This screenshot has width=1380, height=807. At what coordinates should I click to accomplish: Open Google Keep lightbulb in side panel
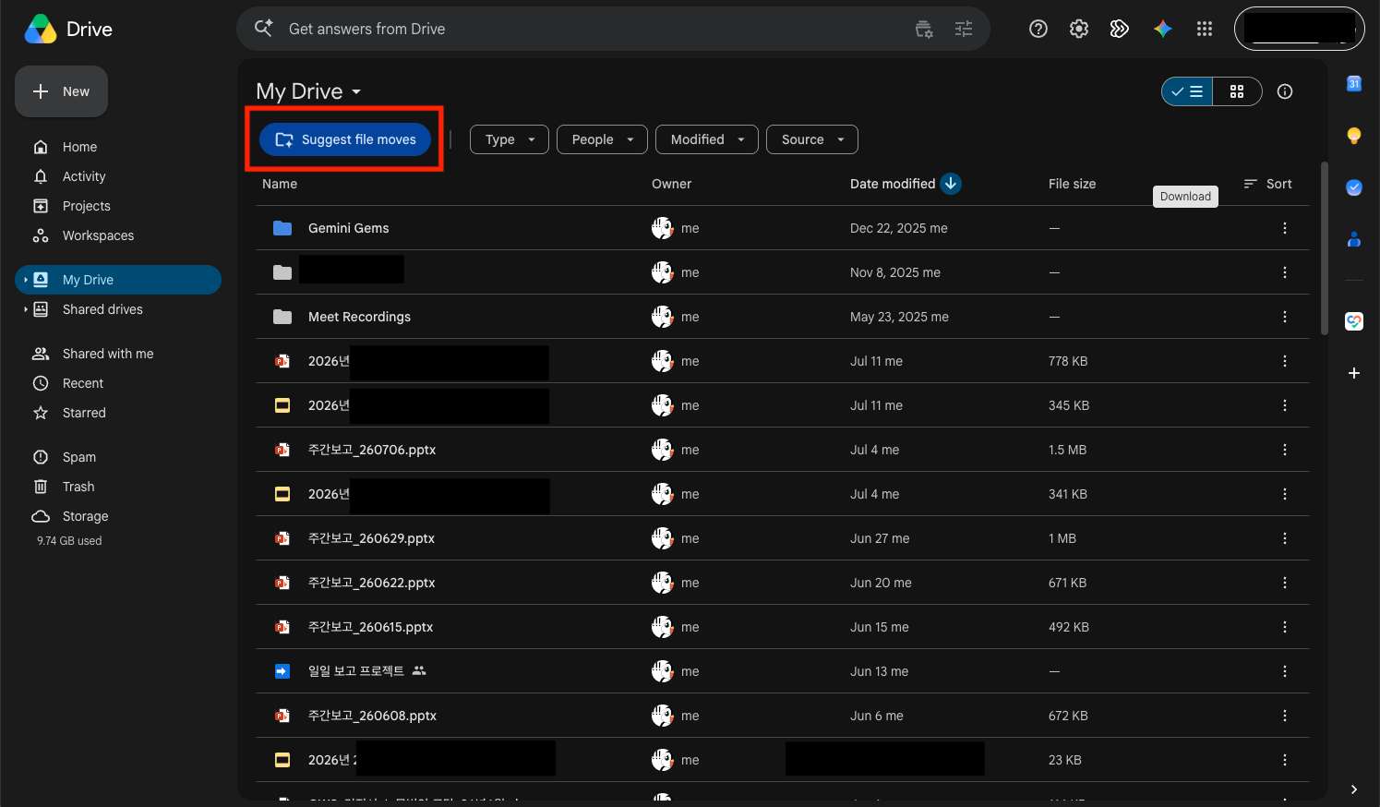tap(1354, 136)
